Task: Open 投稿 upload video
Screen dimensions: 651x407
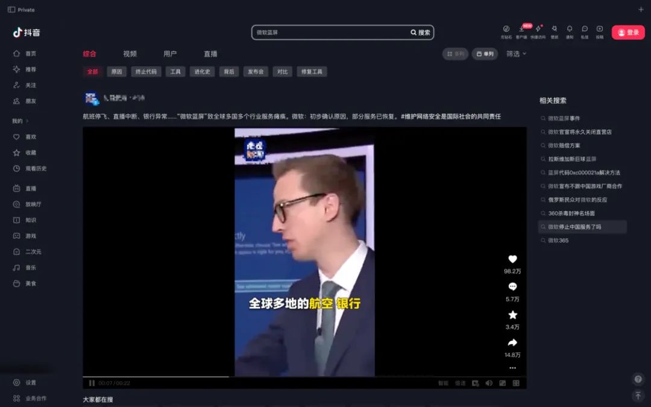Action: tap(600, 31)
